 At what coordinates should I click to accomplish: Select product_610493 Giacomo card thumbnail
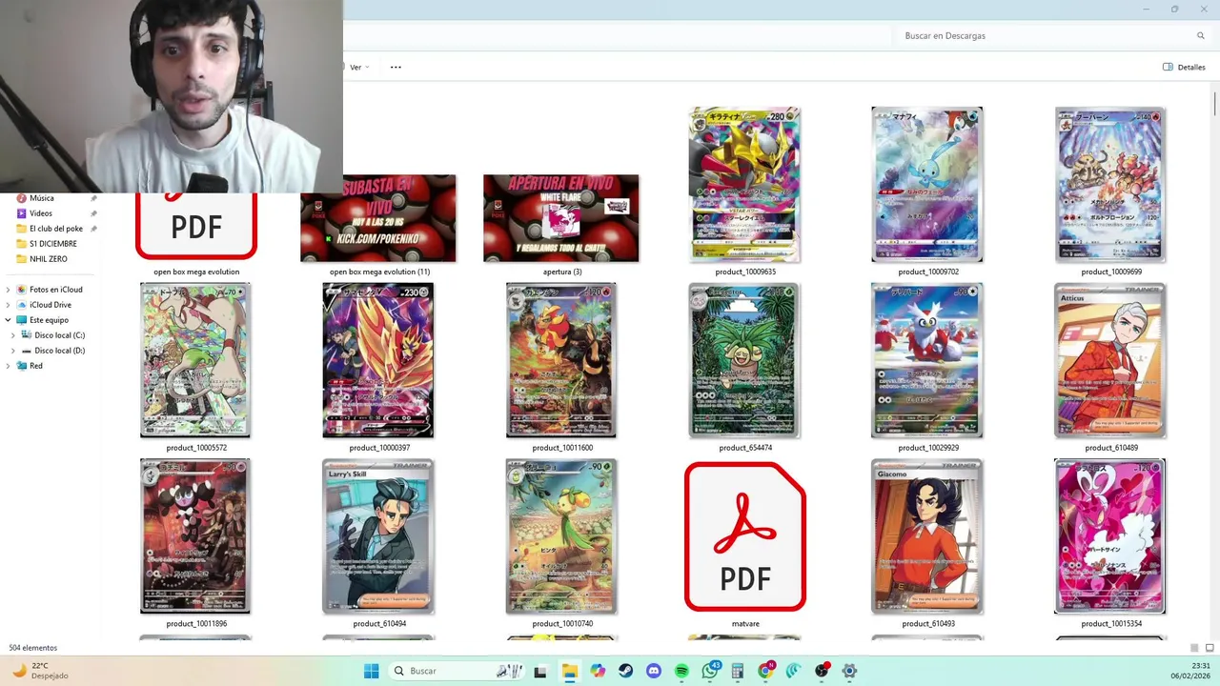[927, 536]
